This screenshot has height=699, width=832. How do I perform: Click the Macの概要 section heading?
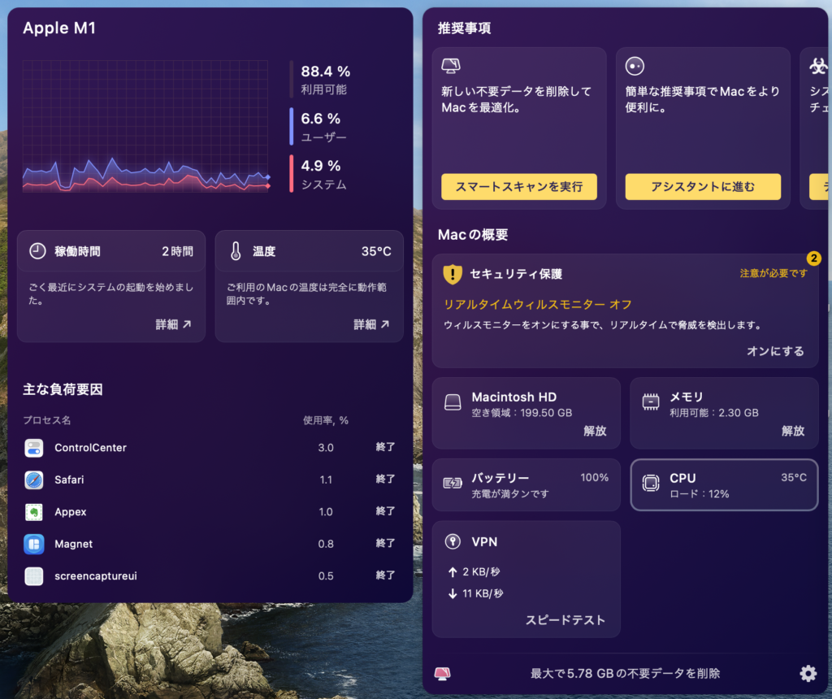pyautogui.click(x=473, y=235)
